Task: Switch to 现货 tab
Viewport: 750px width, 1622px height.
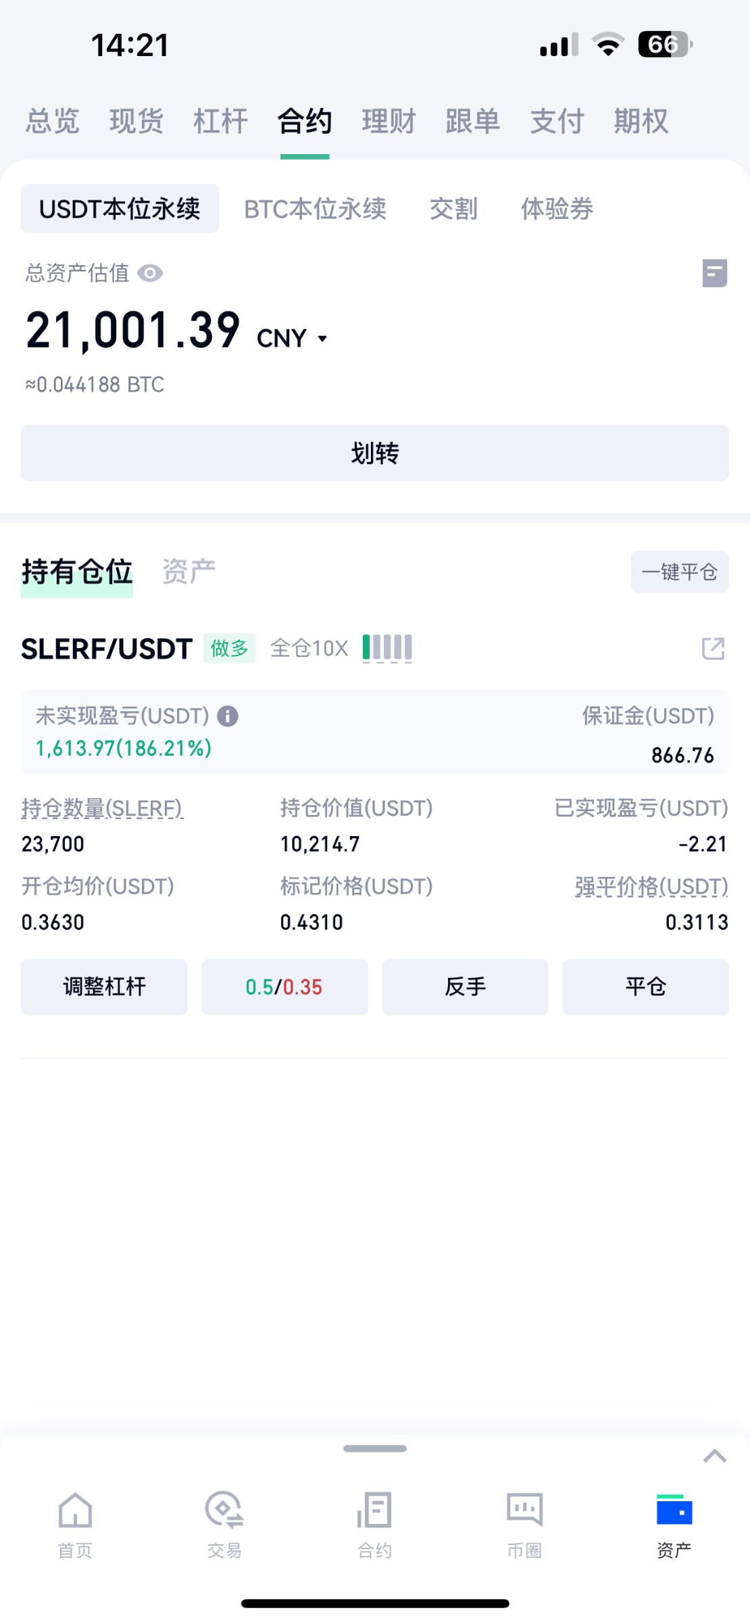Action: click(x=136, y=122)
